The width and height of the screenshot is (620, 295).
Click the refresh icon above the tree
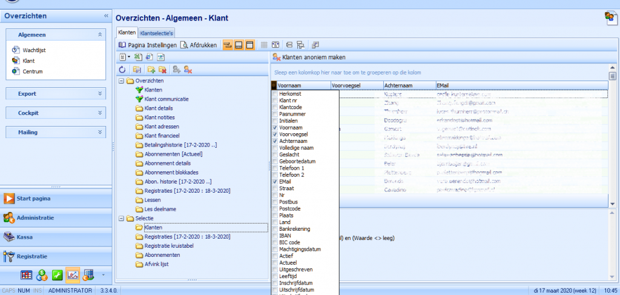click(x=122, y=70)
